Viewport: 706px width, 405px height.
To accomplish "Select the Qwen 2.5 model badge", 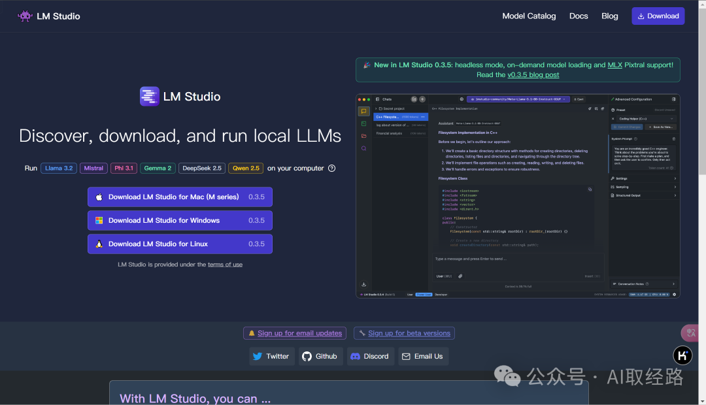I will pyautogui.click(x=246, y=169).
